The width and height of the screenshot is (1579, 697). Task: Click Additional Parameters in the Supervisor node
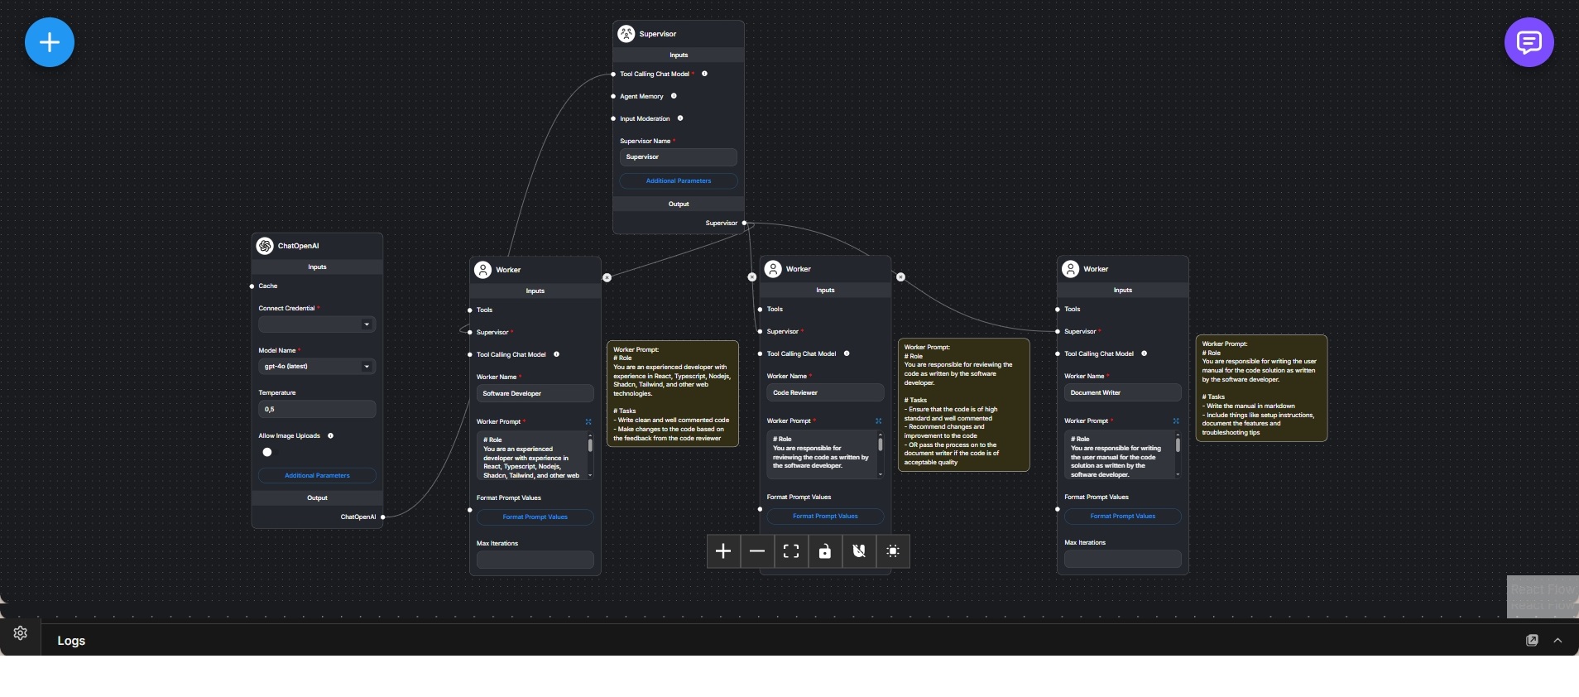(x=678, y=180)
